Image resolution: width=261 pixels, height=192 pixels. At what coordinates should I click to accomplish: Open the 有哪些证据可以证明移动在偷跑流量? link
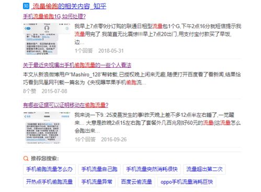tap(66, 105)
